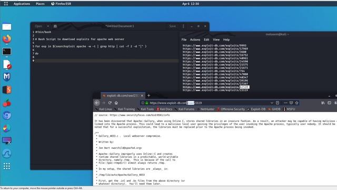Screen dimensions: 337x190
Task: View the site information icon in the address bar
Action: (143, 103)
